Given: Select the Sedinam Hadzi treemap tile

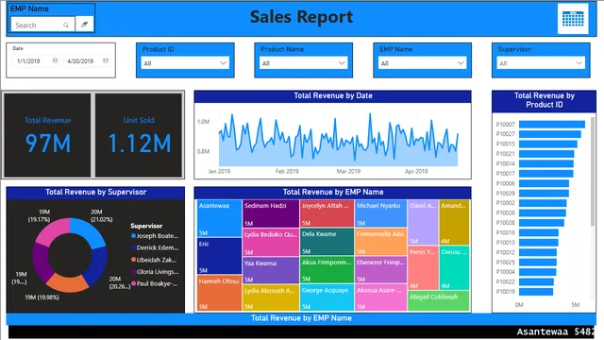Looking at the screenshot, I should [271, 213].
